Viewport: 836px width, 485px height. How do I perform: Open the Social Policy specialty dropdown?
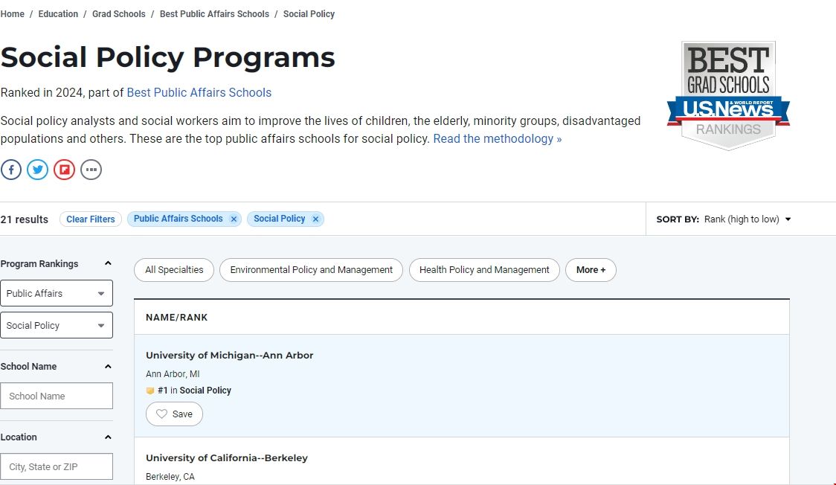coord(57,325)
